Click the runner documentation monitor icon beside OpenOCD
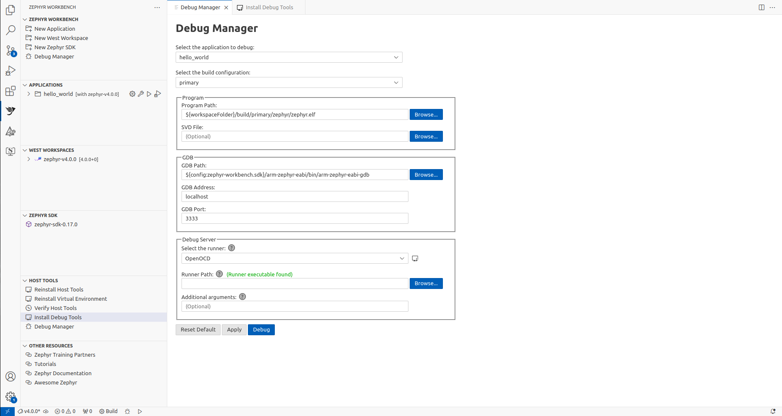 (415, 258)
